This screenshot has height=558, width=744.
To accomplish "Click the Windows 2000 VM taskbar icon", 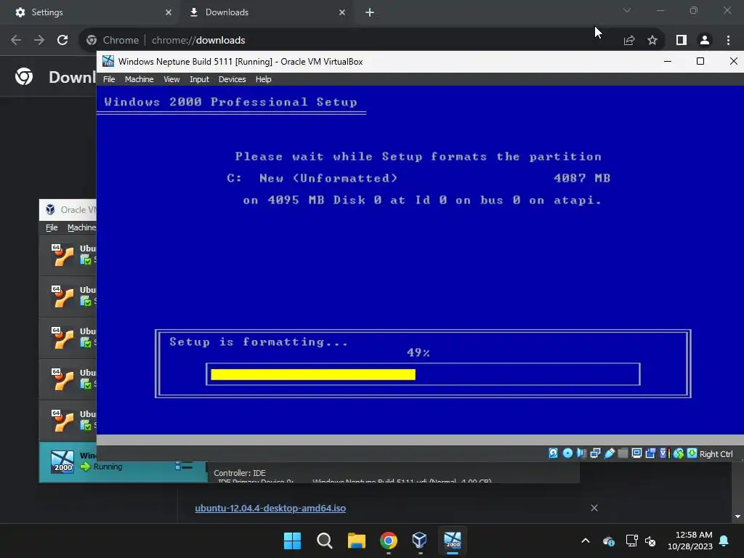I will coord(452,541).
